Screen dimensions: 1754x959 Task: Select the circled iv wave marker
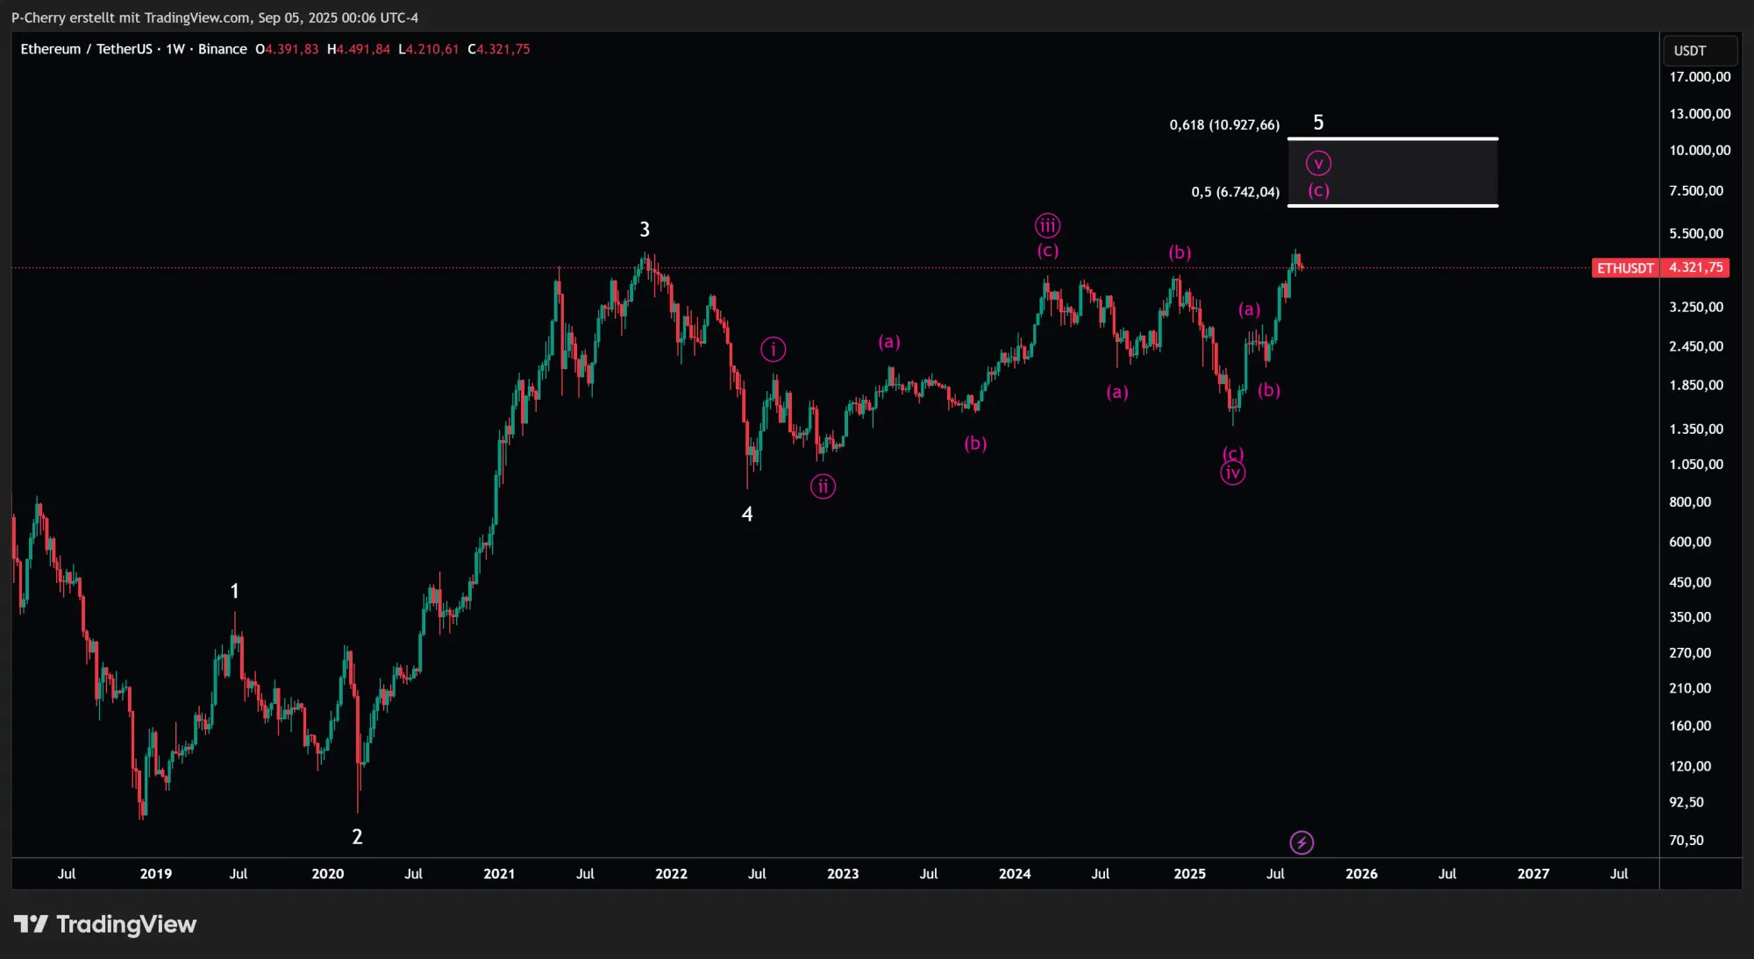(1233, 473)
